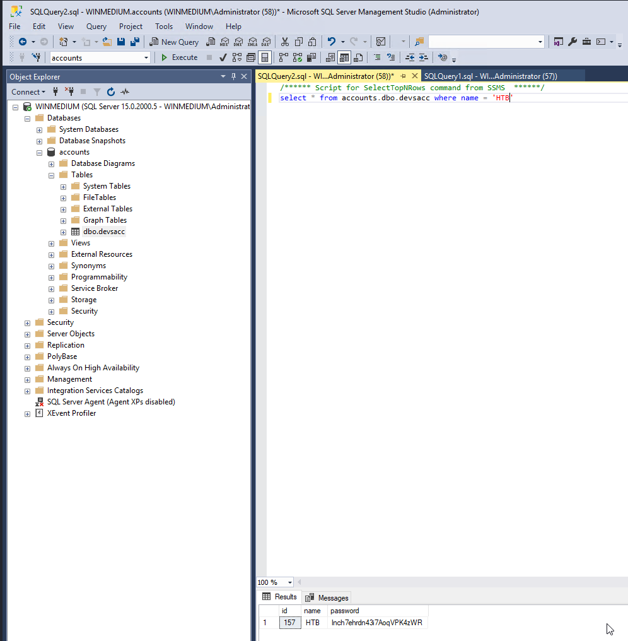Click the Decrease Indent icon
This screenshot has height=641, width=628.
pos(410,57)
